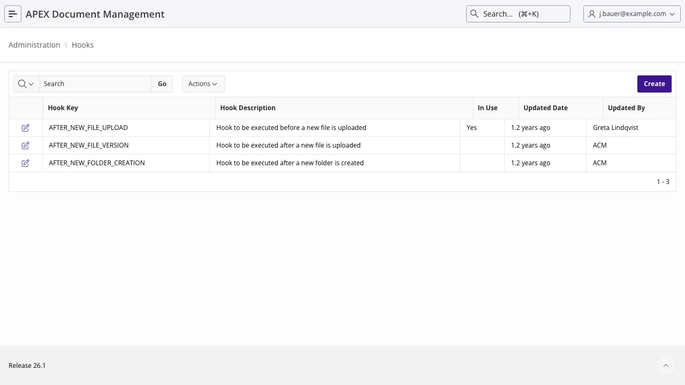
Task: Go to Administration breadcrumb
Action: pos(34,45)
